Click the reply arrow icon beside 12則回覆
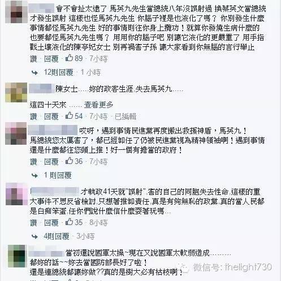This screenshot has height=281, width=281. coord(34,73)
